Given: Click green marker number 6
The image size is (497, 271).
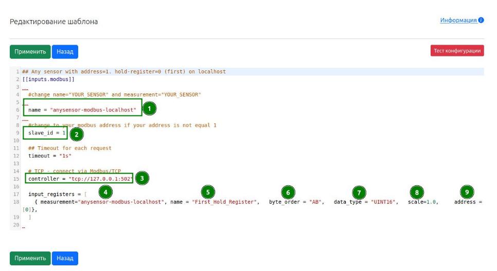Looking at the screenshot, I should (288, 192).
